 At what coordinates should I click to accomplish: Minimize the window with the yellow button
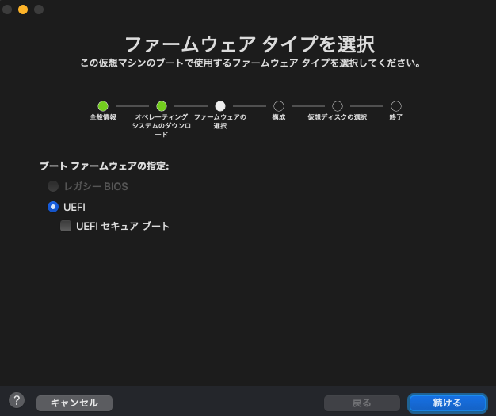point(23,10)
